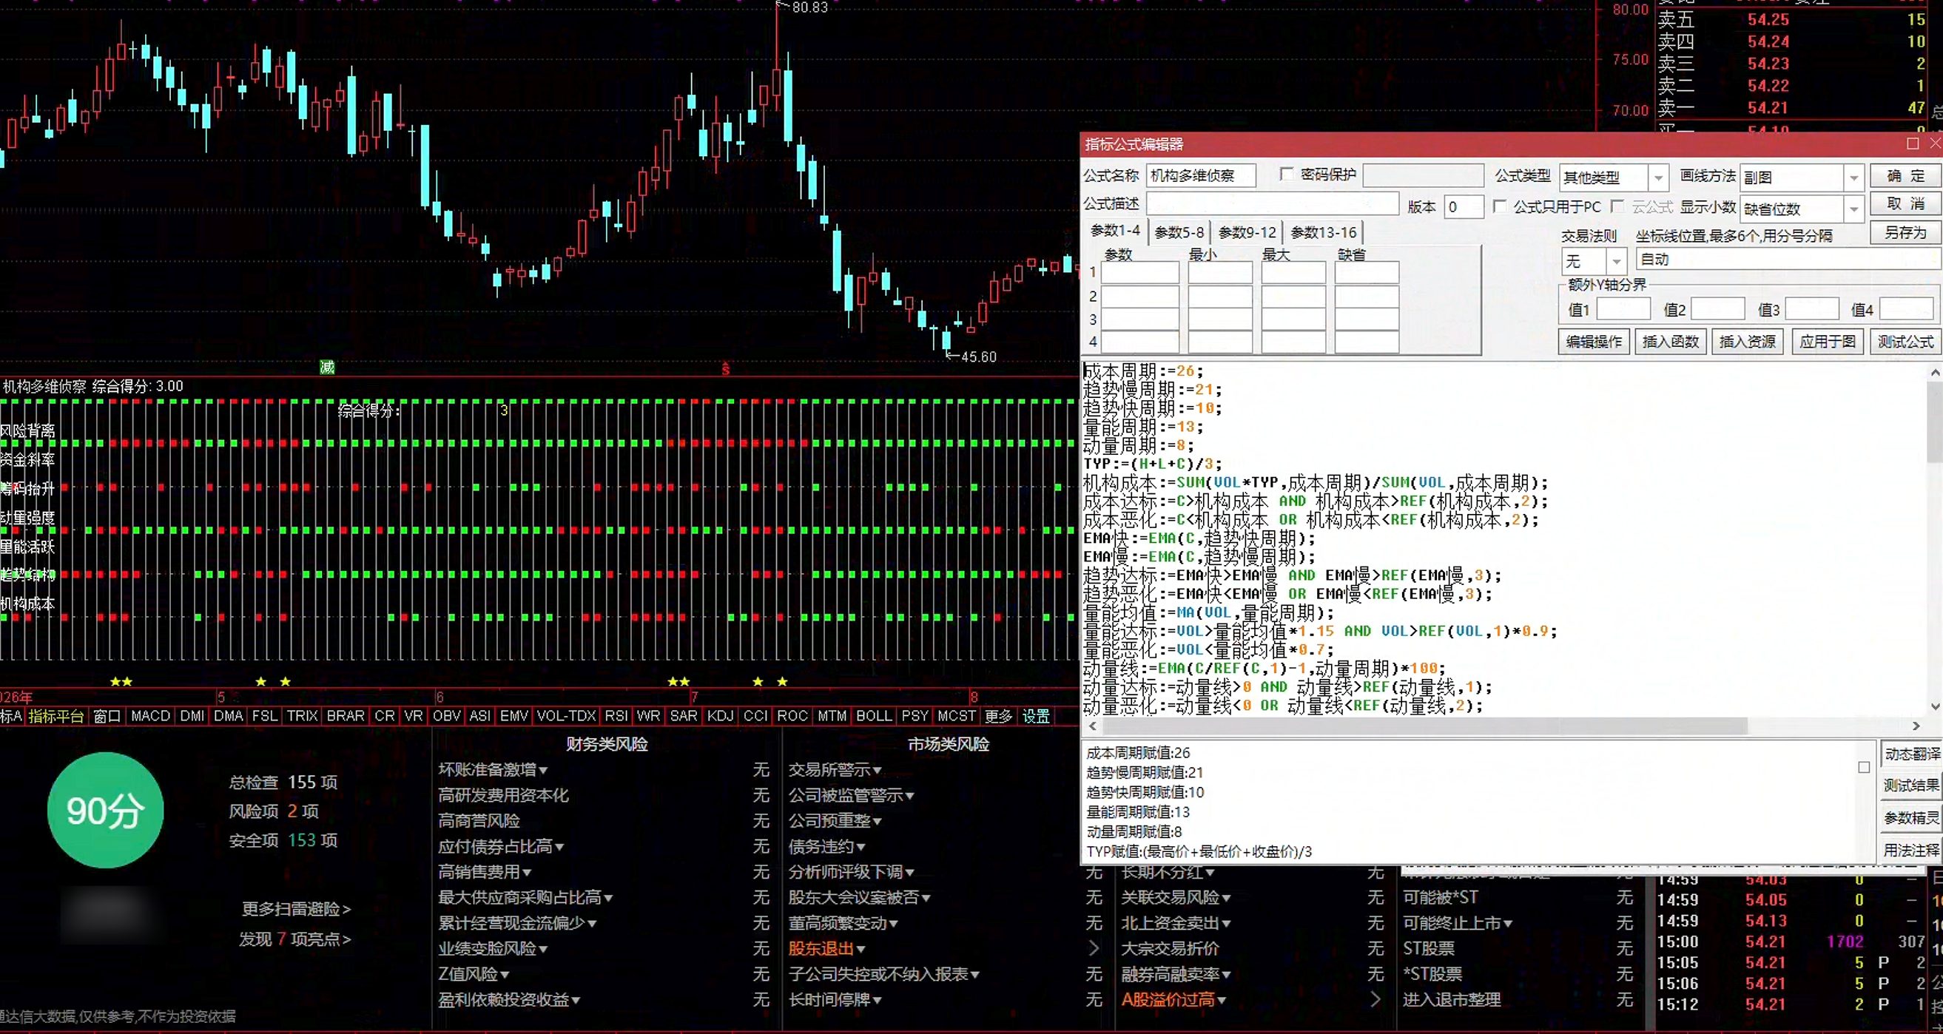Click the 测试公式 button

1905,342
